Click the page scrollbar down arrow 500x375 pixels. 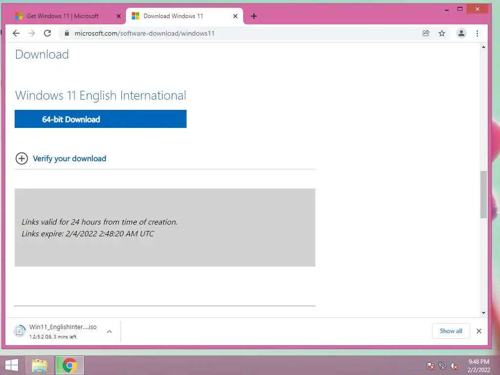483,313
